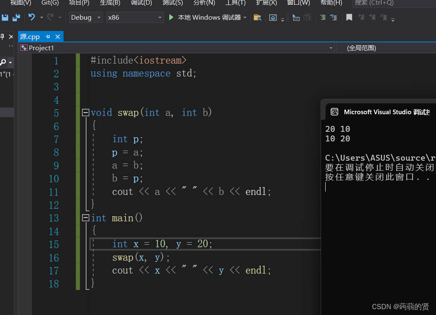Viewport: 436px width, 315px height.
Task: Open the 视图(V) menu
Action: click(x=20, y=3)
